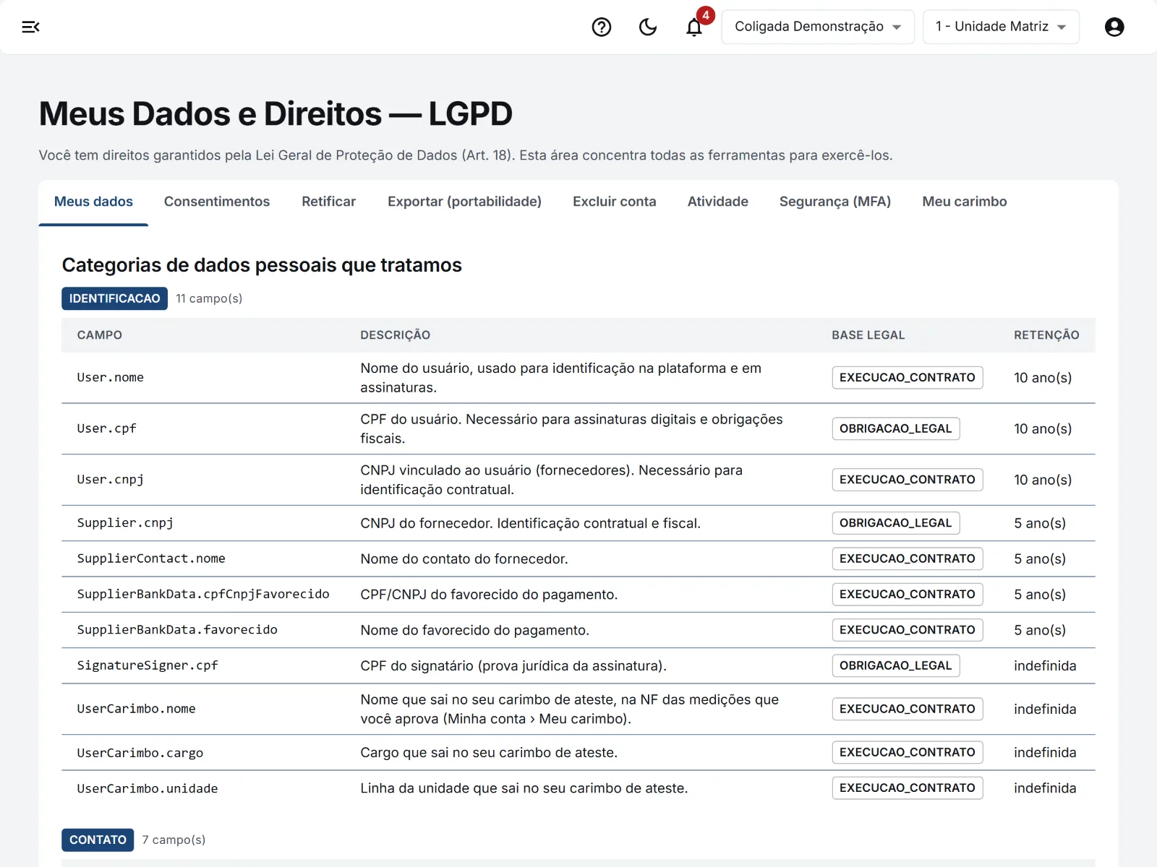Click the CAMPO column header
This screenshot has height=867, width=1157.
(100, 335)
